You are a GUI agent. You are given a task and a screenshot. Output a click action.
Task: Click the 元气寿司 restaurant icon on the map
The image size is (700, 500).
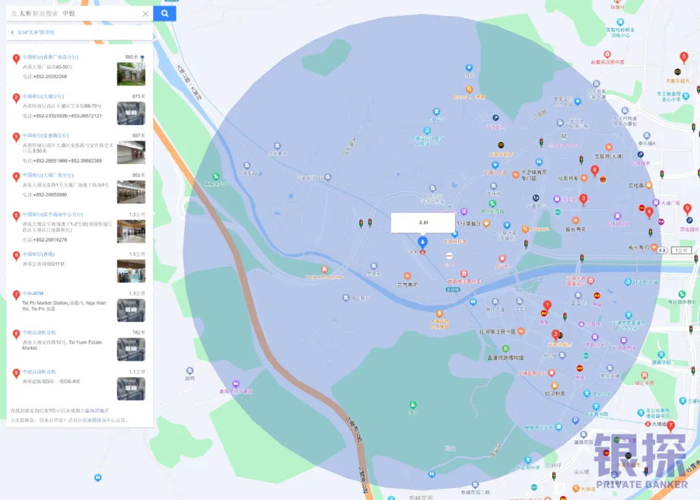407,276
